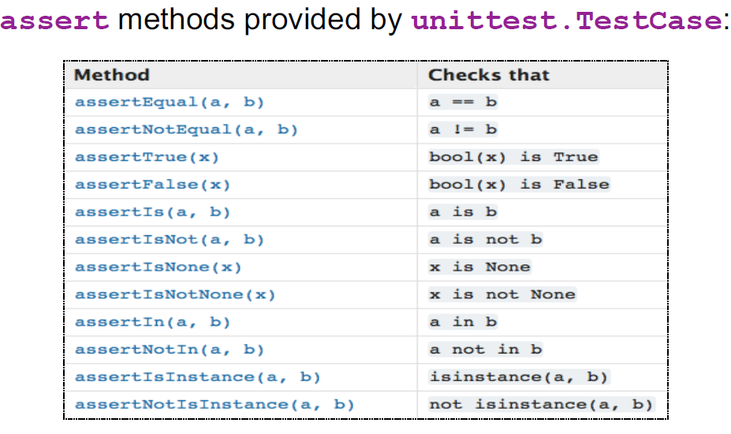The image size is (731, 434).
Task: Click the Method column header
Action: (x=112, y=75)
